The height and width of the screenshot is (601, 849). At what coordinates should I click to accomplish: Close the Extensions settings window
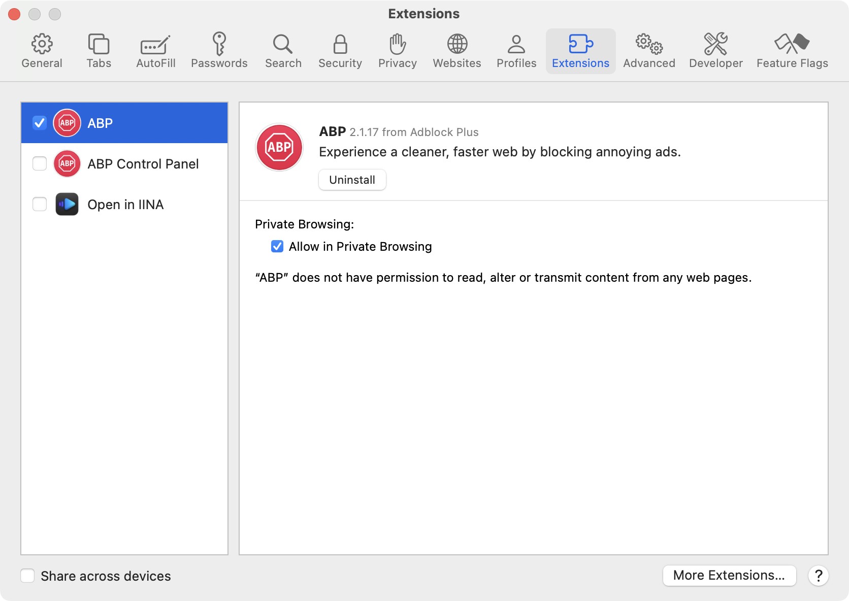pyautogui.click(x=14, y=14)
